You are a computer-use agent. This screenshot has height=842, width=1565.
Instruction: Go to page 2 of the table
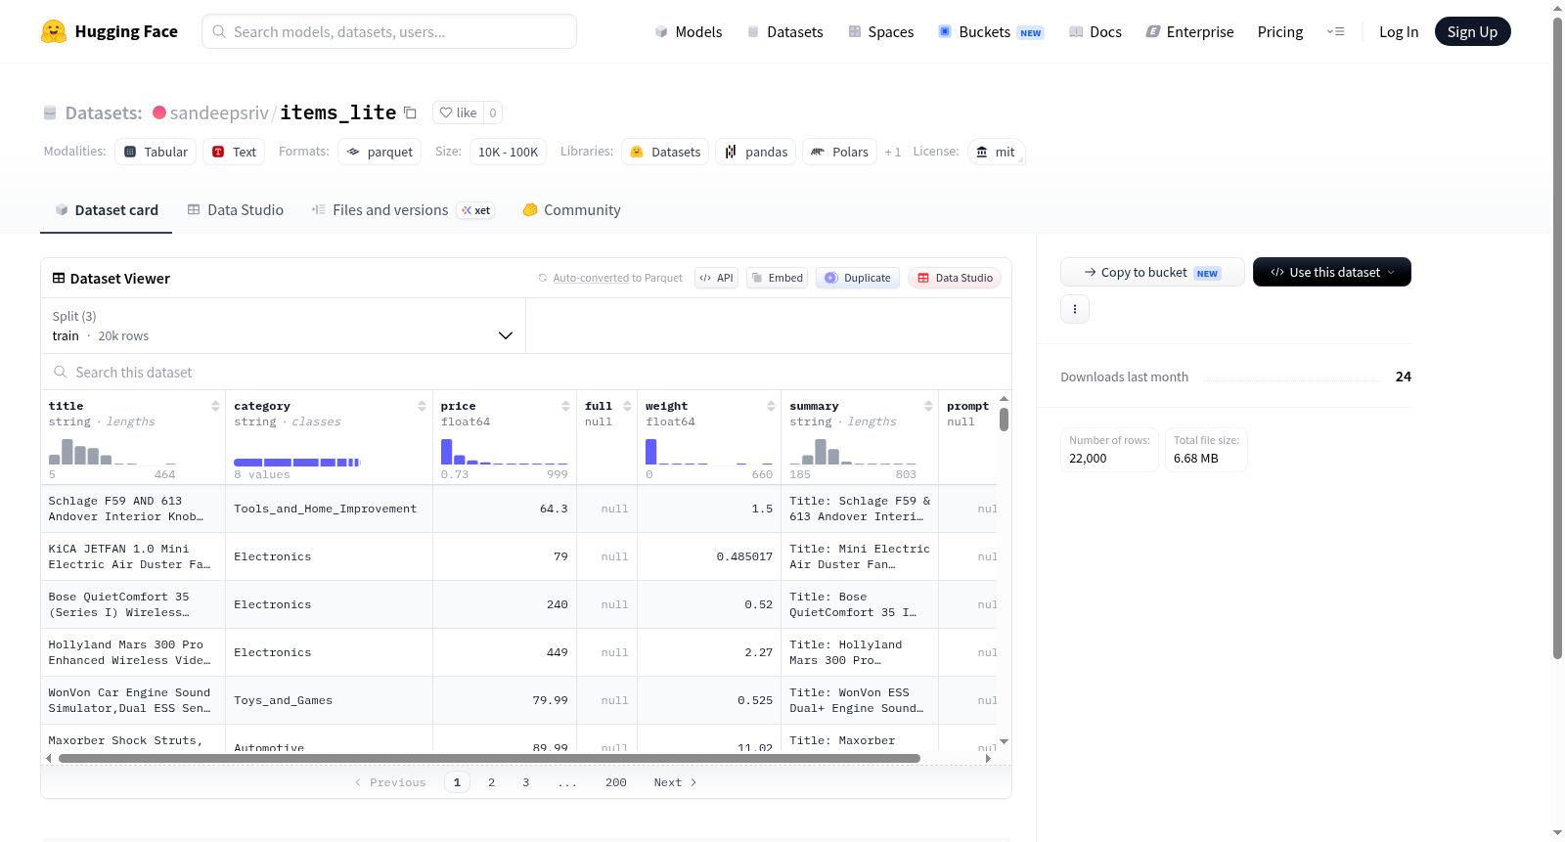pos(492,782)
